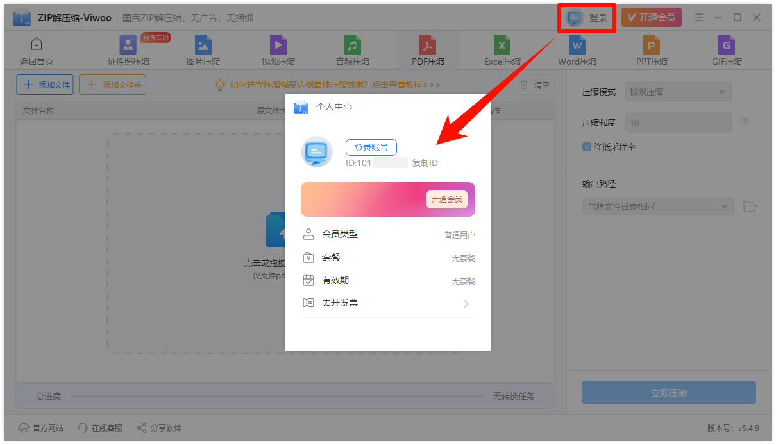
Task: Click the 压缩强度 value field
Action: click(x=678, y=122)
